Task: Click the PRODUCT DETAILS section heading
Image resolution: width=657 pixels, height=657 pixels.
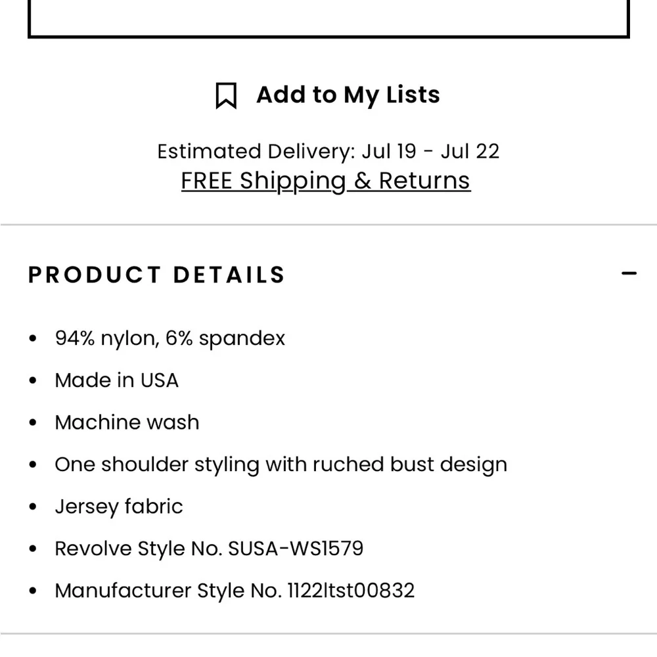Action: (x=156, y=275)
